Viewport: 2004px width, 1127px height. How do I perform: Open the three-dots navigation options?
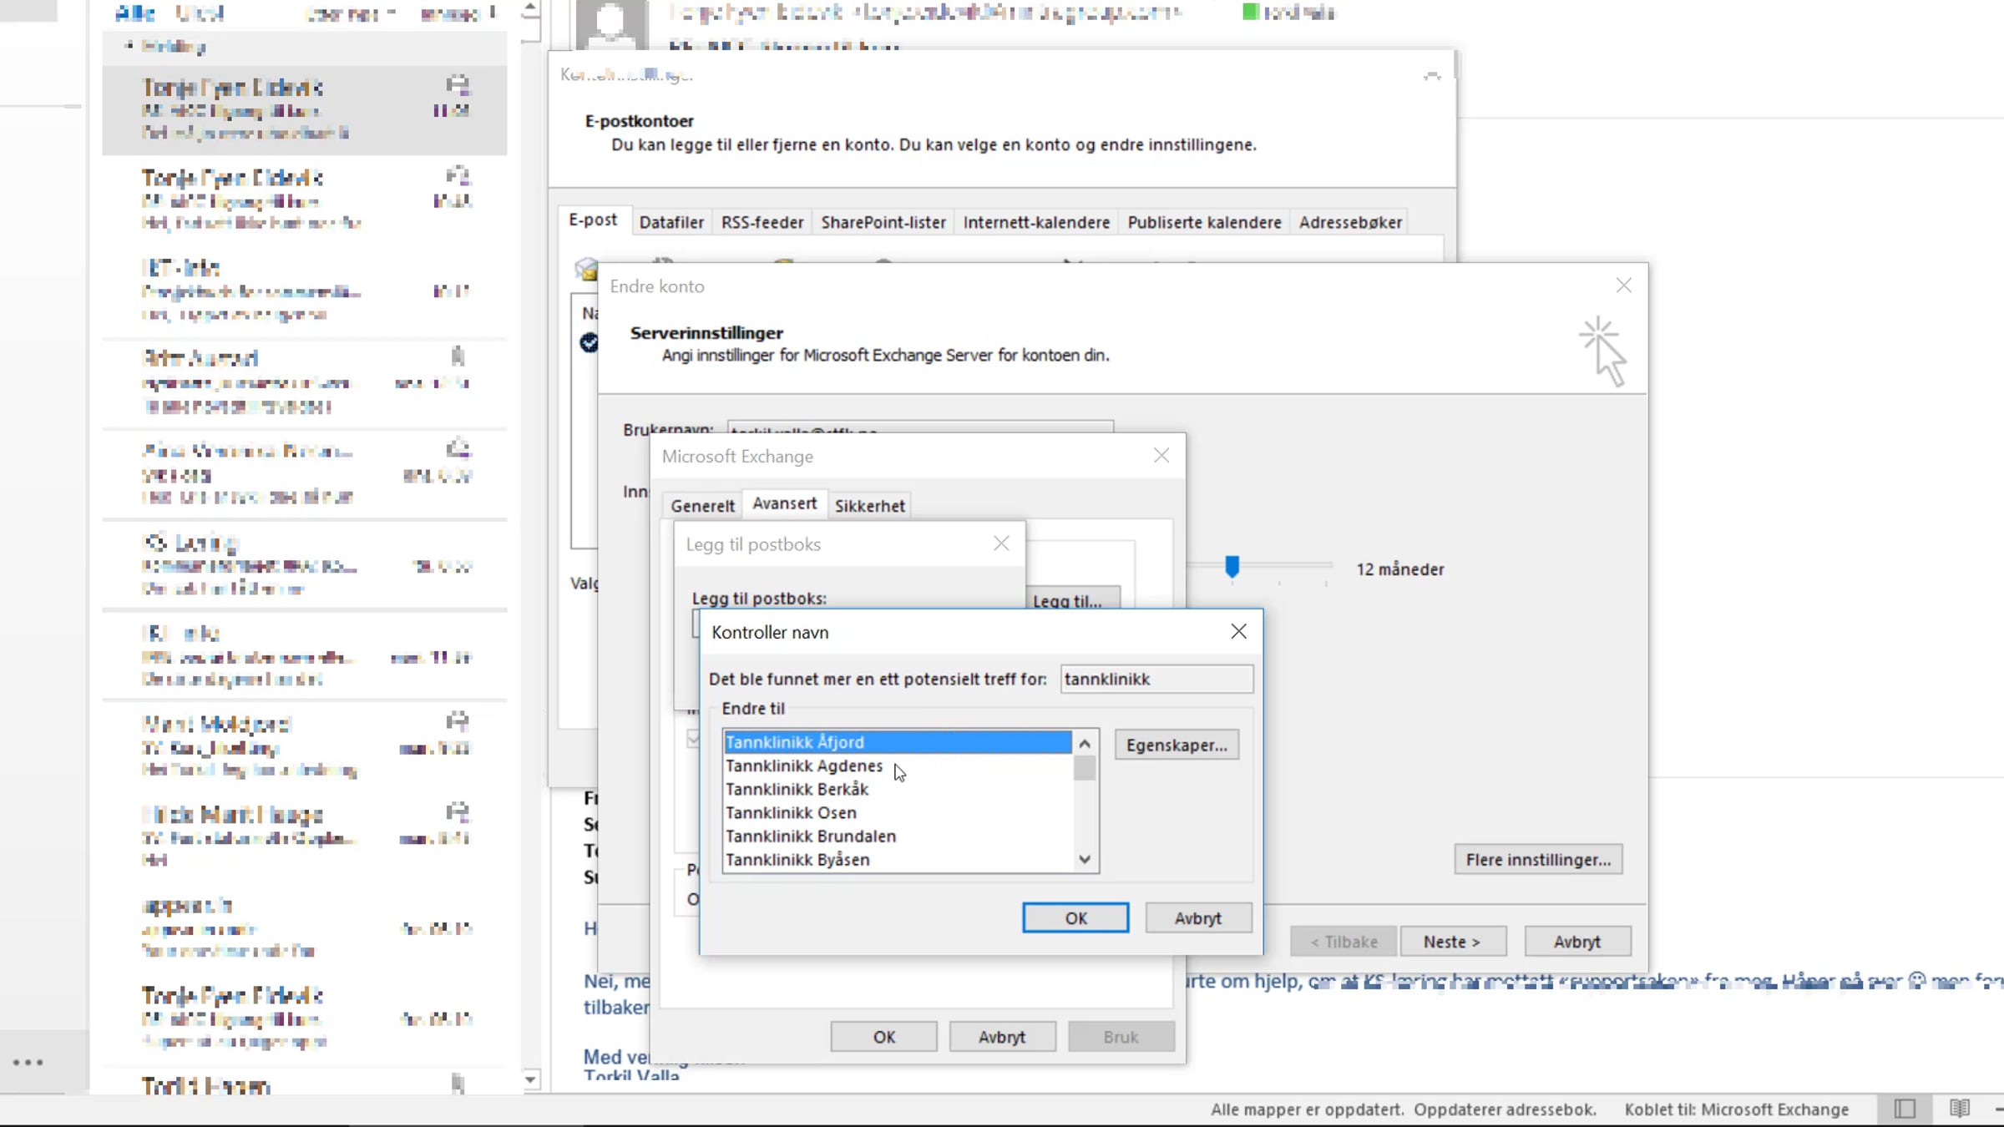[x=28, y=1063]
